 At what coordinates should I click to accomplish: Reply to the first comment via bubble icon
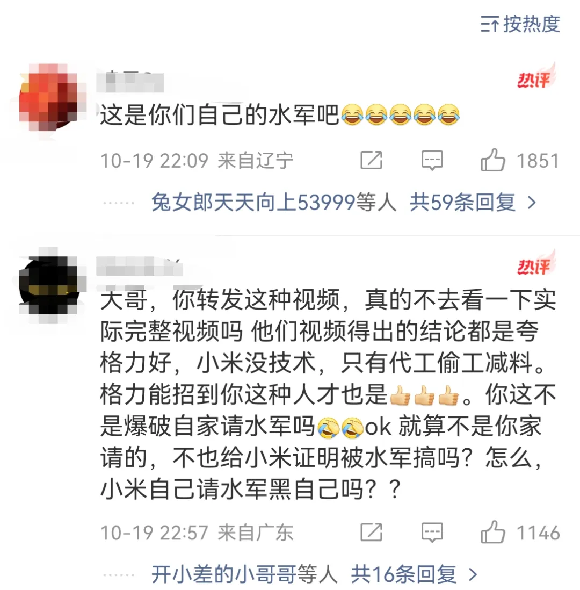point(432,161)
